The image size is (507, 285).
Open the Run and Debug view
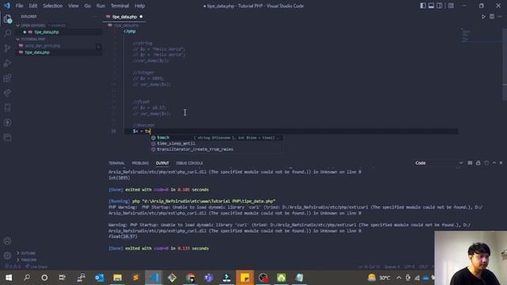[7, 63]
